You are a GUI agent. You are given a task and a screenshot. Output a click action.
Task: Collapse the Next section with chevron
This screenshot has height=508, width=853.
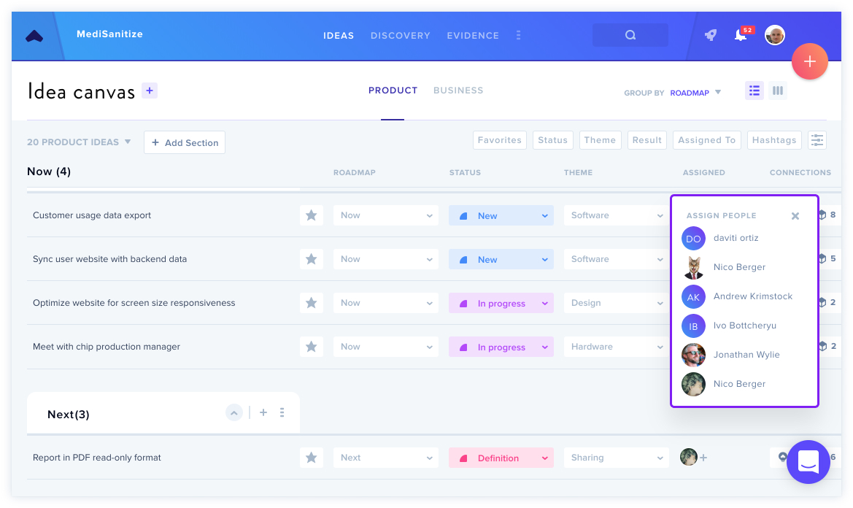[234, 413]
